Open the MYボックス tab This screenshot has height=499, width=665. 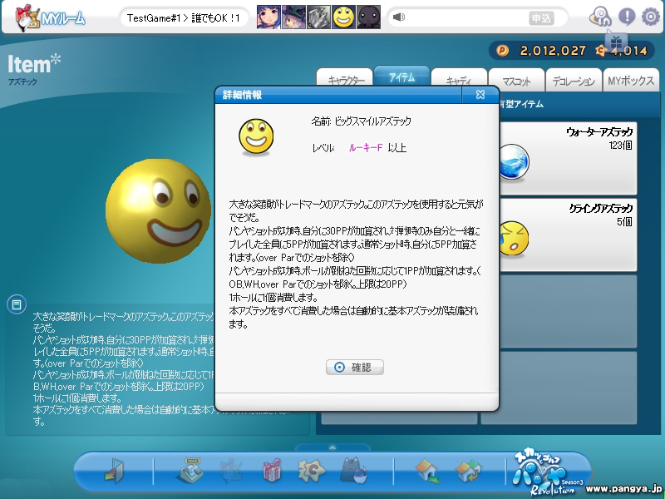(629, 81)
